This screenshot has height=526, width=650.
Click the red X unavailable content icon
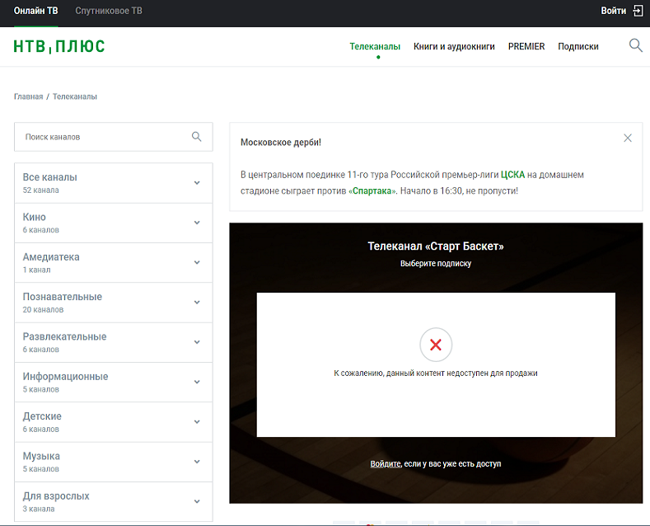pyautogui.click(x=436, y=345)
